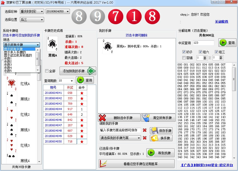Click the red X delete selected card icon
Screen dimensions: 238x171
point(102,118)
